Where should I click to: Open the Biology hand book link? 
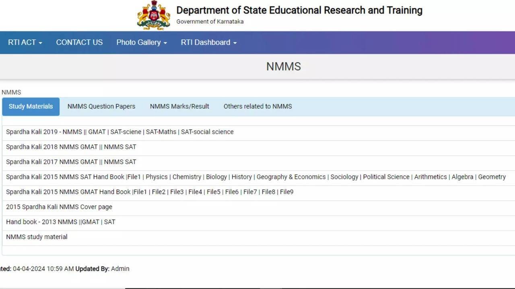pos(216,177)
